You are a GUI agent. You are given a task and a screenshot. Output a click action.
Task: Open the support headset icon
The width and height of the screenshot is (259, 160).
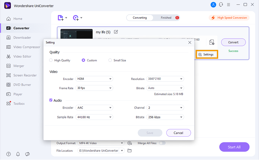pos(221,5)
